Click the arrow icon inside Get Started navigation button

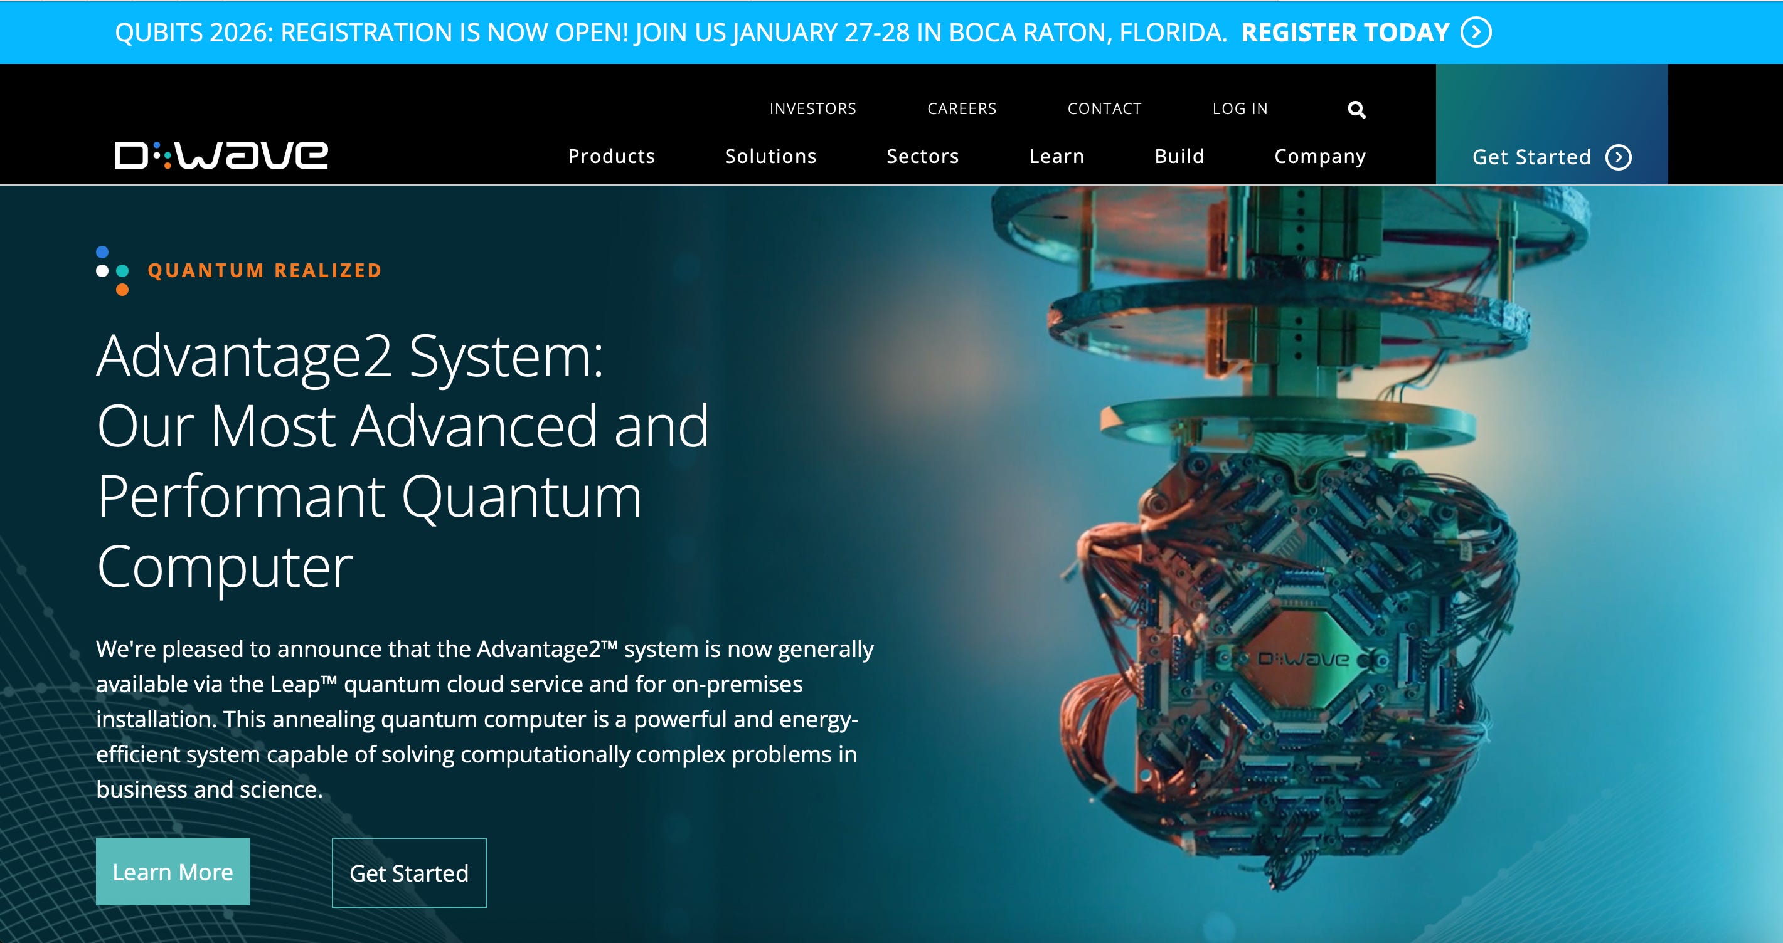1618,158
